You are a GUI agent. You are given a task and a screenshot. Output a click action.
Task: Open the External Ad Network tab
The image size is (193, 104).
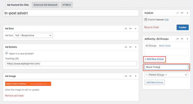tap(45, 5)
